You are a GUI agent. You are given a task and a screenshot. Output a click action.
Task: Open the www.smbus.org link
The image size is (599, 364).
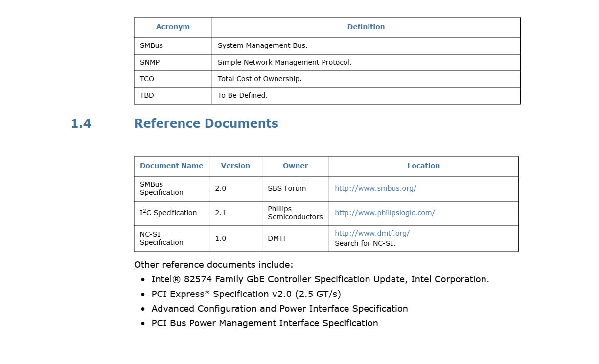tap(375, 188)
